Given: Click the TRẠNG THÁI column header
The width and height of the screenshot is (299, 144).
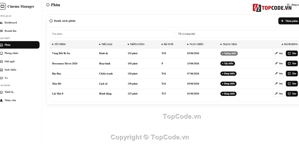Looking at the screenshot, I should tap(228, 44).
